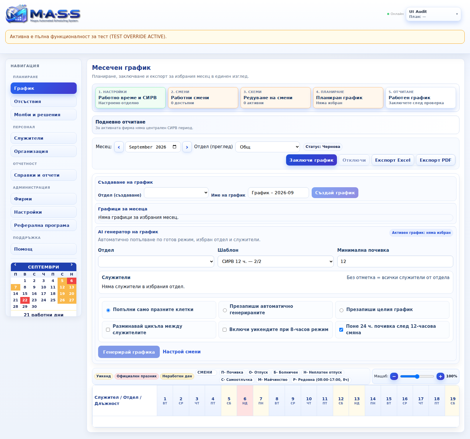Viewport: 470px width, 439px height.
Task: Increase zoom with the plus button
Action: (x=440, y=376)
